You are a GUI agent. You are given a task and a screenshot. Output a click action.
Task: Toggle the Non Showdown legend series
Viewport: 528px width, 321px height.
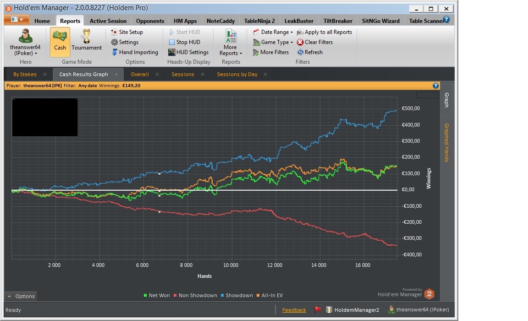click(x=195, y=295)
